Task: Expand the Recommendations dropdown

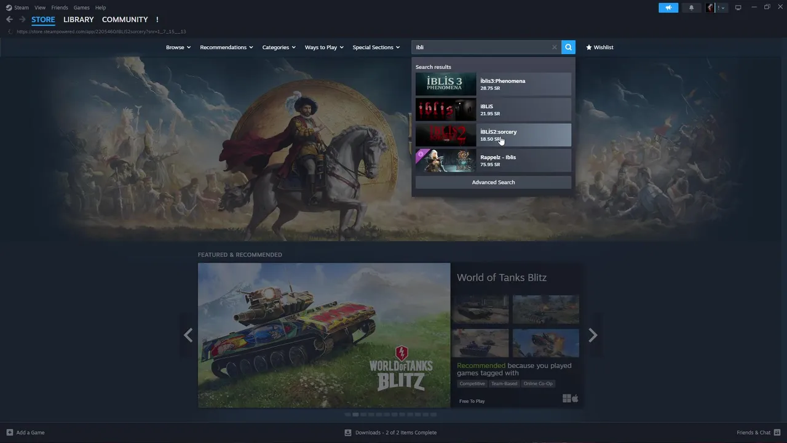Action: tap(226, 47)
